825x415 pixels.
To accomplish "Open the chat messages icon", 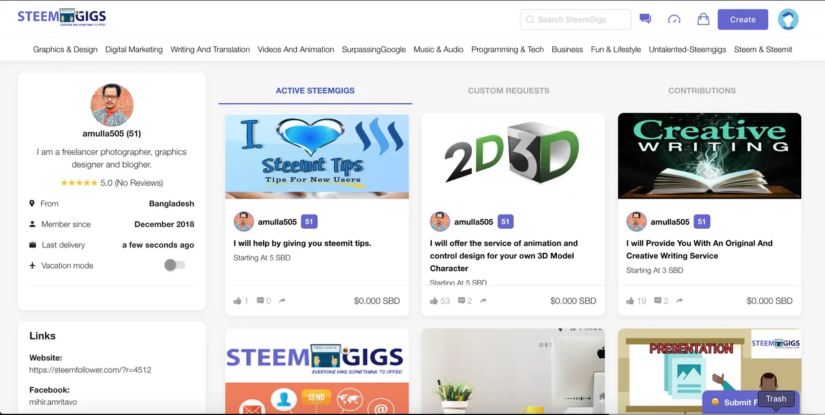I will 645,19.
